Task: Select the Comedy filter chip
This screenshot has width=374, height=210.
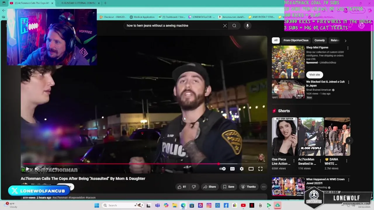Action: (x=319, y=41)
